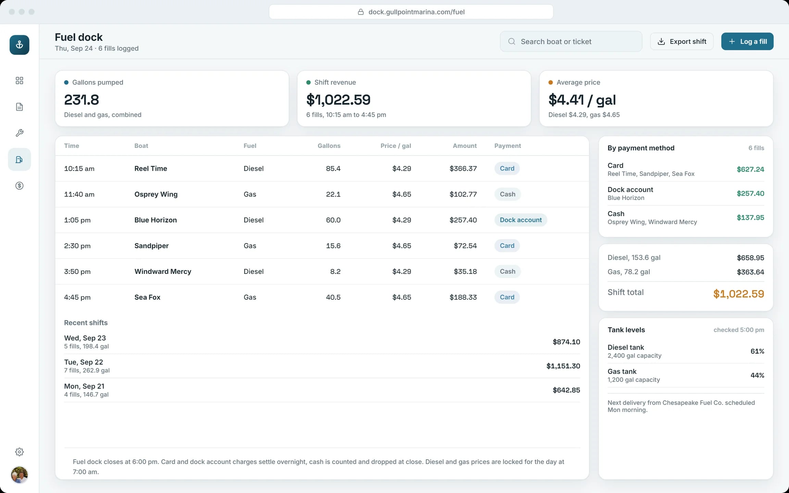Screen dimensions: 789x493
Task: Open the Tue, Sep 22 recent shift
Action: 322,366
